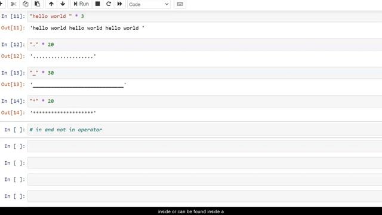Select the '# in and not in operator' cell
The width and height of the screenshot is (382, 215).
click(x=205, y=130)
